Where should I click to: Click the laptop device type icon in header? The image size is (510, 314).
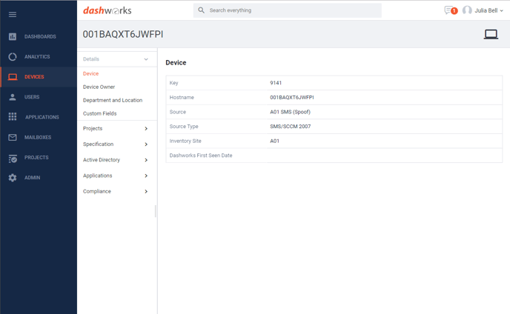coord(491,34)
